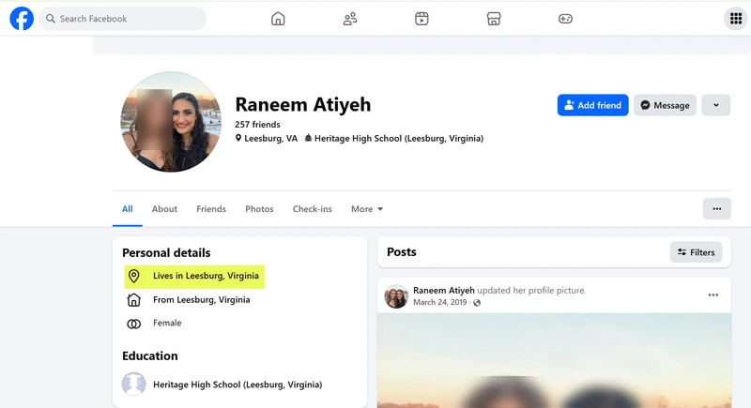Image resolution: width=751 pixels, height=408 pixels.
Task: Click the school avatar icon under Education
Action: pyautogui.click(x=134, y=385)
